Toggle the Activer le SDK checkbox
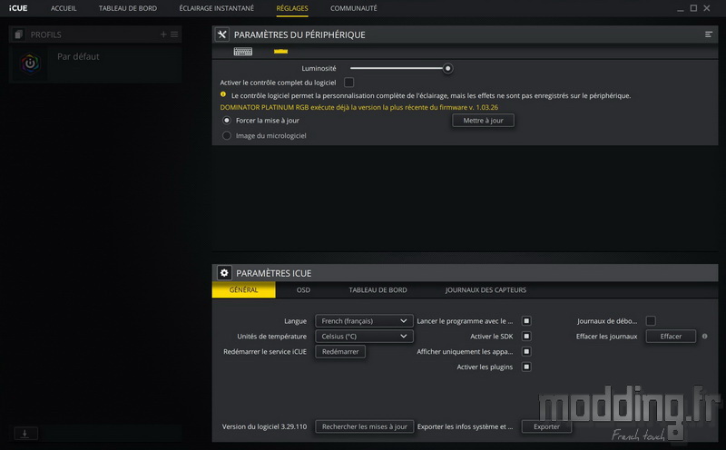The width and height of the screenshot is (726, 450). pyautogui.click(x=526, y=336)
